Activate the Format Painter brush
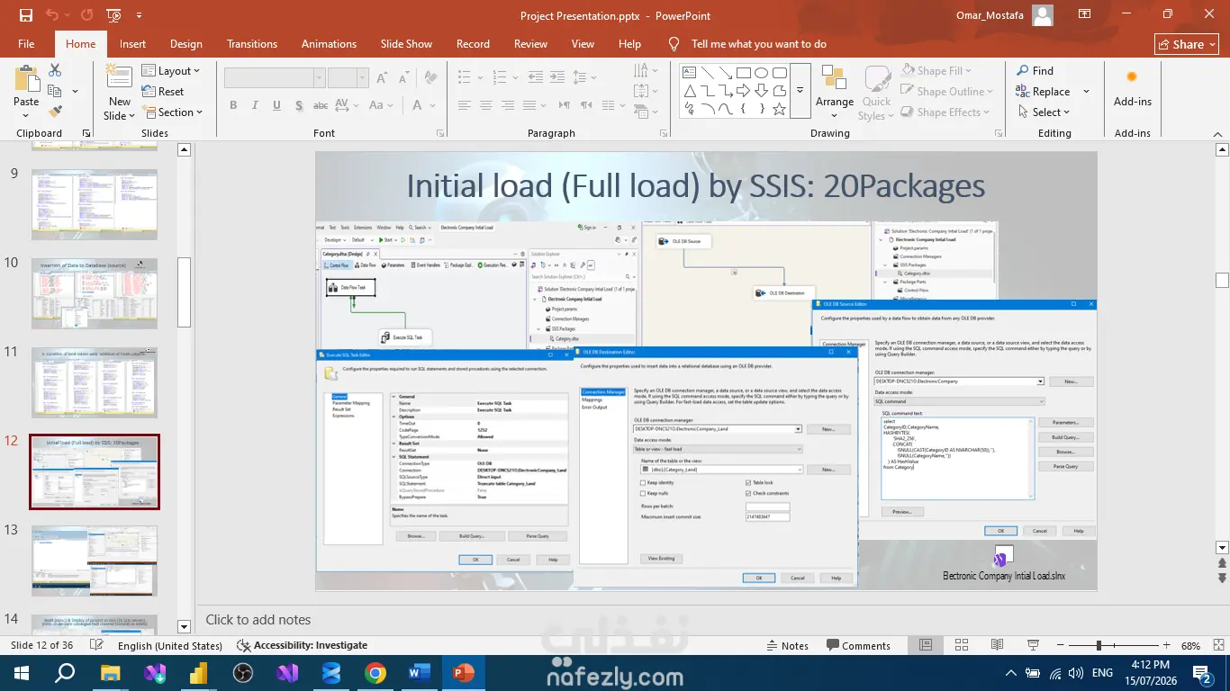Image resolution: width=1230 pixels, height=691 pixels. [x=55, y=112]
